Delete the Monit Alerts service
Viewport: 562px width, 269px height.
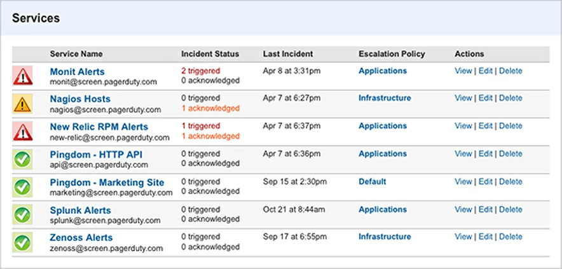[511, 71]
